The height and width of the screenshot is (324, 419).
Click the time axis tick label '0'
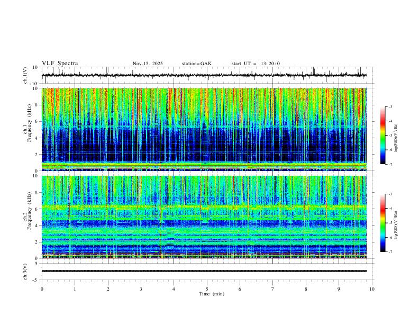[x=42, y=289]
